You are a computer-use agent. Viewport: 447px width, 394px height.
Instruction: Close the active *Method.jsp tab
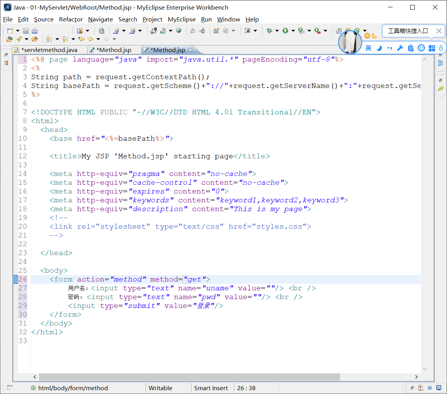pos(190,50)
